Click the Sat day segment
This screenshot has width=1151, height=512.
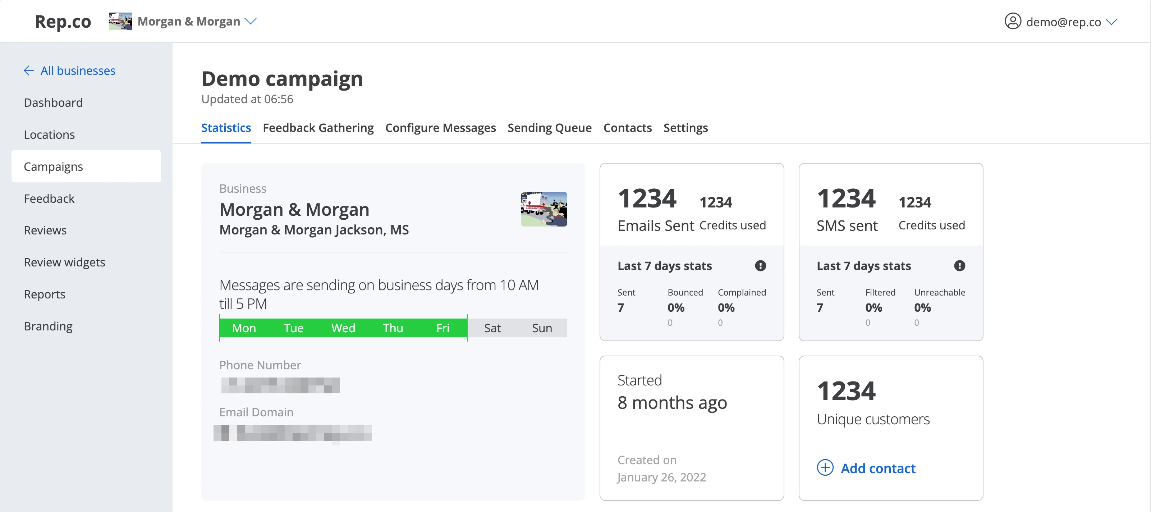click(x=492, y=328)
